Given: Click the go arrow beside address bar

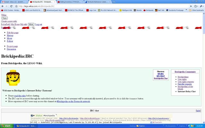Looking at the screenshot, I should [x=191, y=6].
